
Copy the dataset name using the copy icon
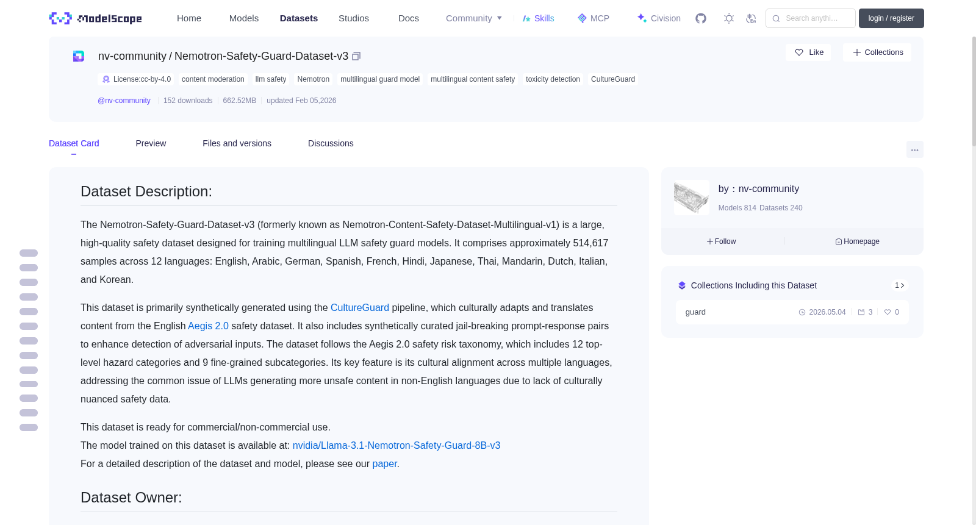point(356,56)
